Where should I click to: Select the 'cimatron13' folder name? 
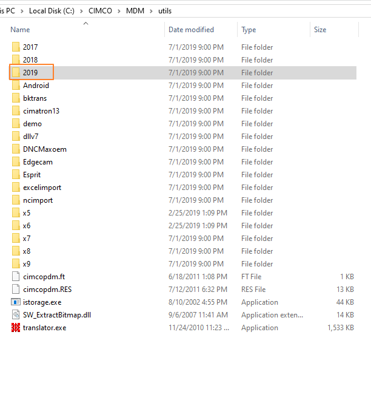click(x=41, y=110)
